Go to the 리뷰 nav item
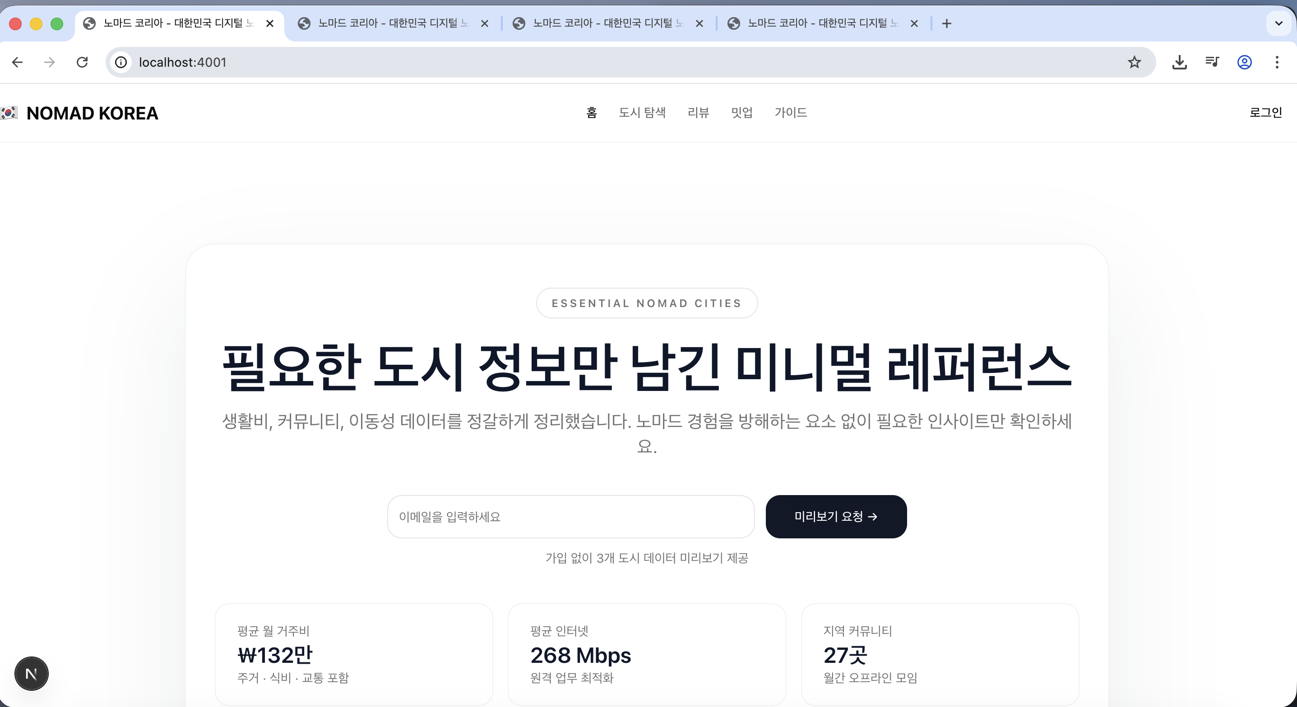This screenshot has height=707, width=1297. coord(698,113)
